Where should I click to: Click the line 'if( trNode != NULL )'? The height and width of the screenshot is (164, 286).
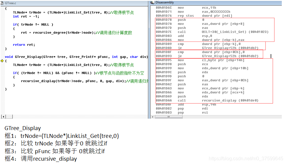click(x=33, y=25)
